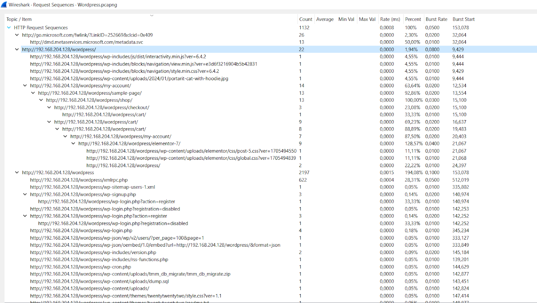Sort by the Max Val column header
Viewport: 537px width, 303px height.
(367, 19)
